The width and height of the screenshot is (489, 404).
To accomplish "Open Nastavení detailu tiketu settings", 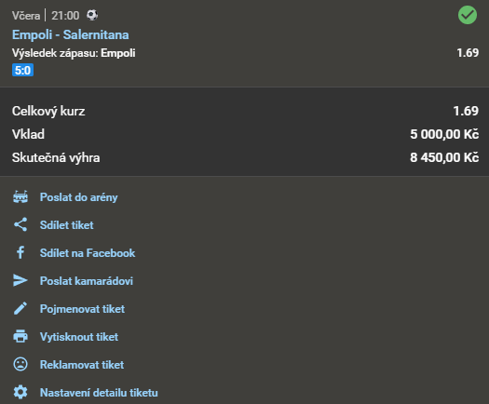I will click(x=99, y=393).
